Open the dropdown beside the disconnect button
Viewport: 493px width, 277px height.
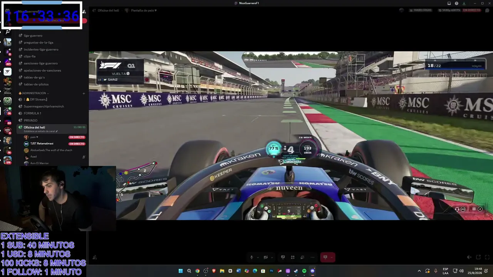332,257
